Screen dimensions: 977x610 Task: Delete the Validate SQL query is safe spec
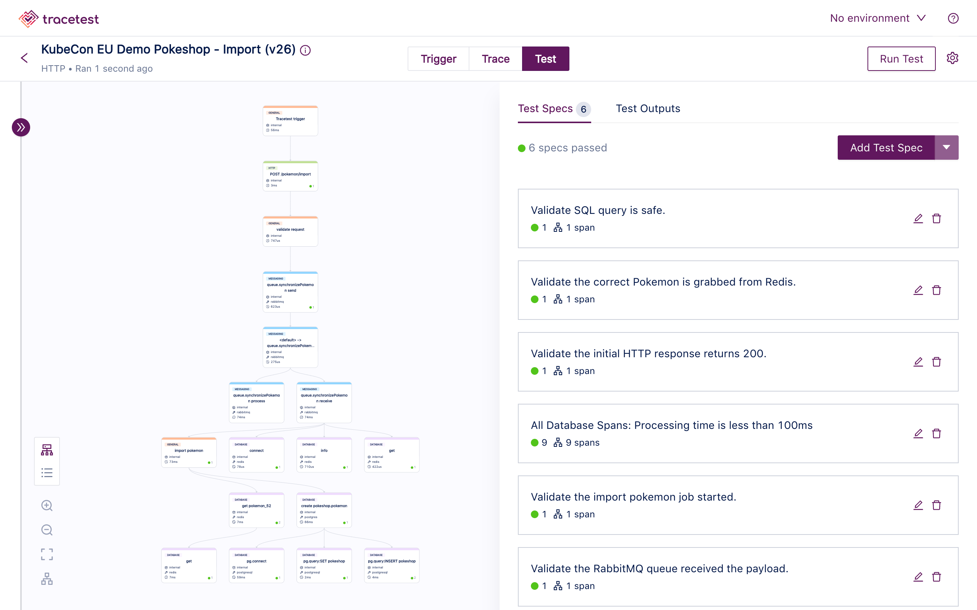pos(937,219)
